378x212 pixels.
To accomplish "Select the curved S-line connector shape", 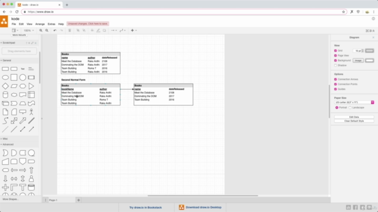I will pyautogui.click(x=5, y=121).
